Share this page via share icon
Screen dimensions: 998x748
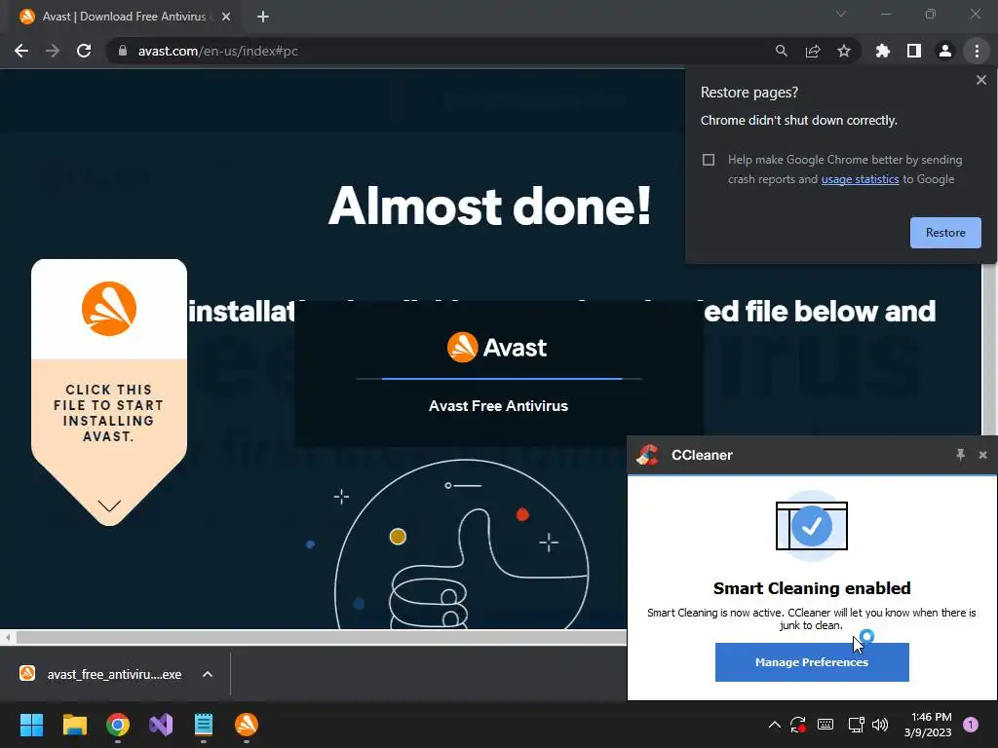pyautogui.click(x=813, y=51)
